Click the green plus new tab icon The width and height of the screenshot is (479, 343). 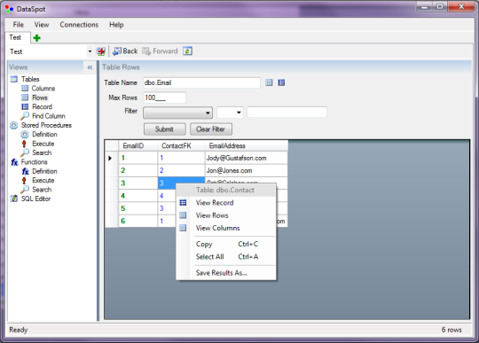36,38
